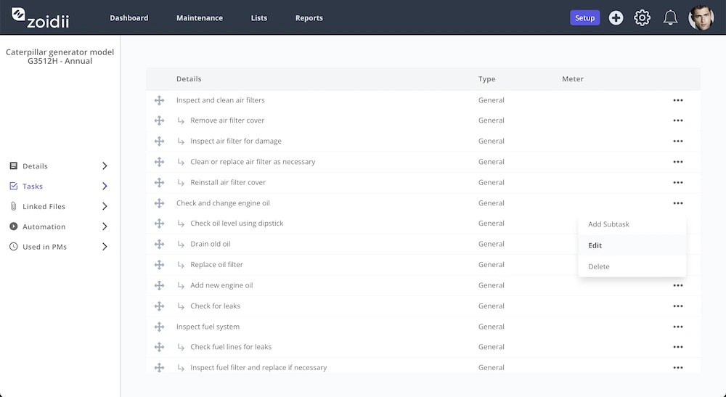
Task: Open three-dot menu for Check for leaks
Action: (678, 306)
